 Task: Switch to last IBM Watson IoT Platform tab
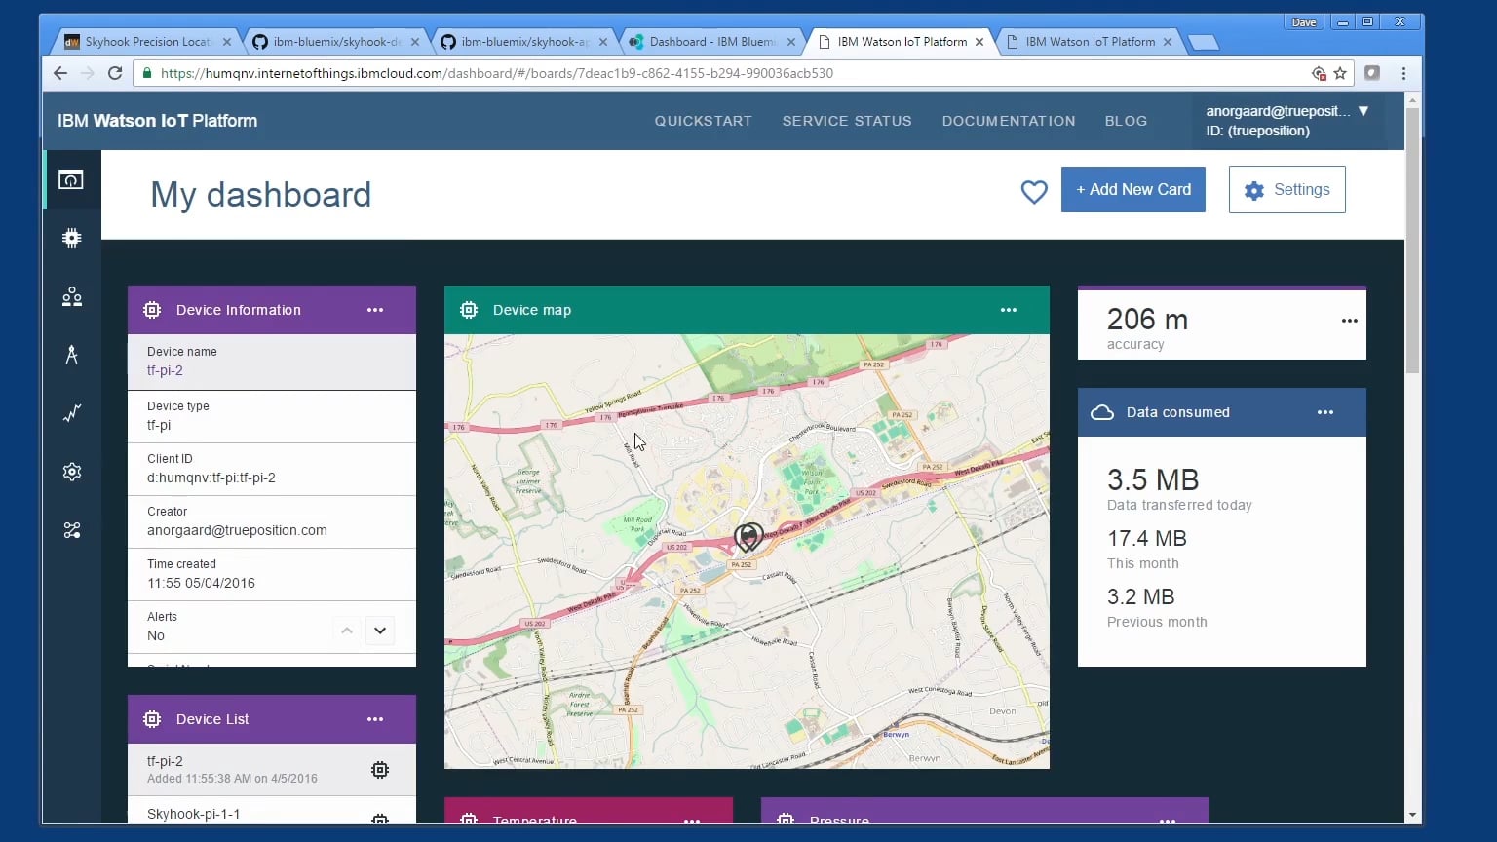pos(1090,42)
